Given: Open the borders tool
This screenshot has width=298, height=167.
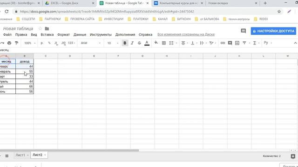Looking at the screenshot, I should pyautogui.click(x=164, y=43).
